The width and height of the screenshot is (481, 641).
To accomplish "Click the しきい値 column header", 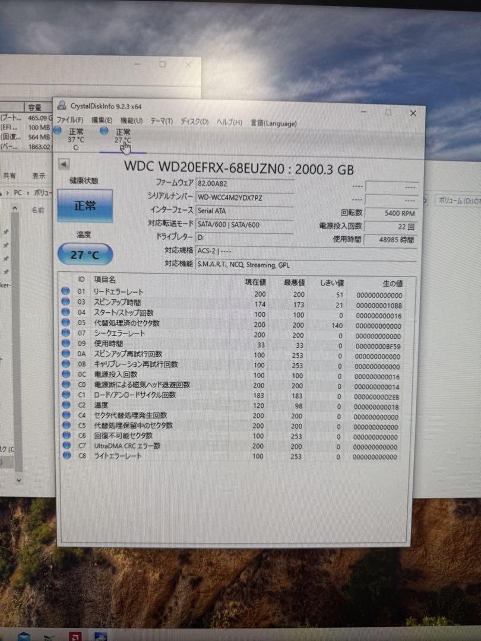I will 332,283.
